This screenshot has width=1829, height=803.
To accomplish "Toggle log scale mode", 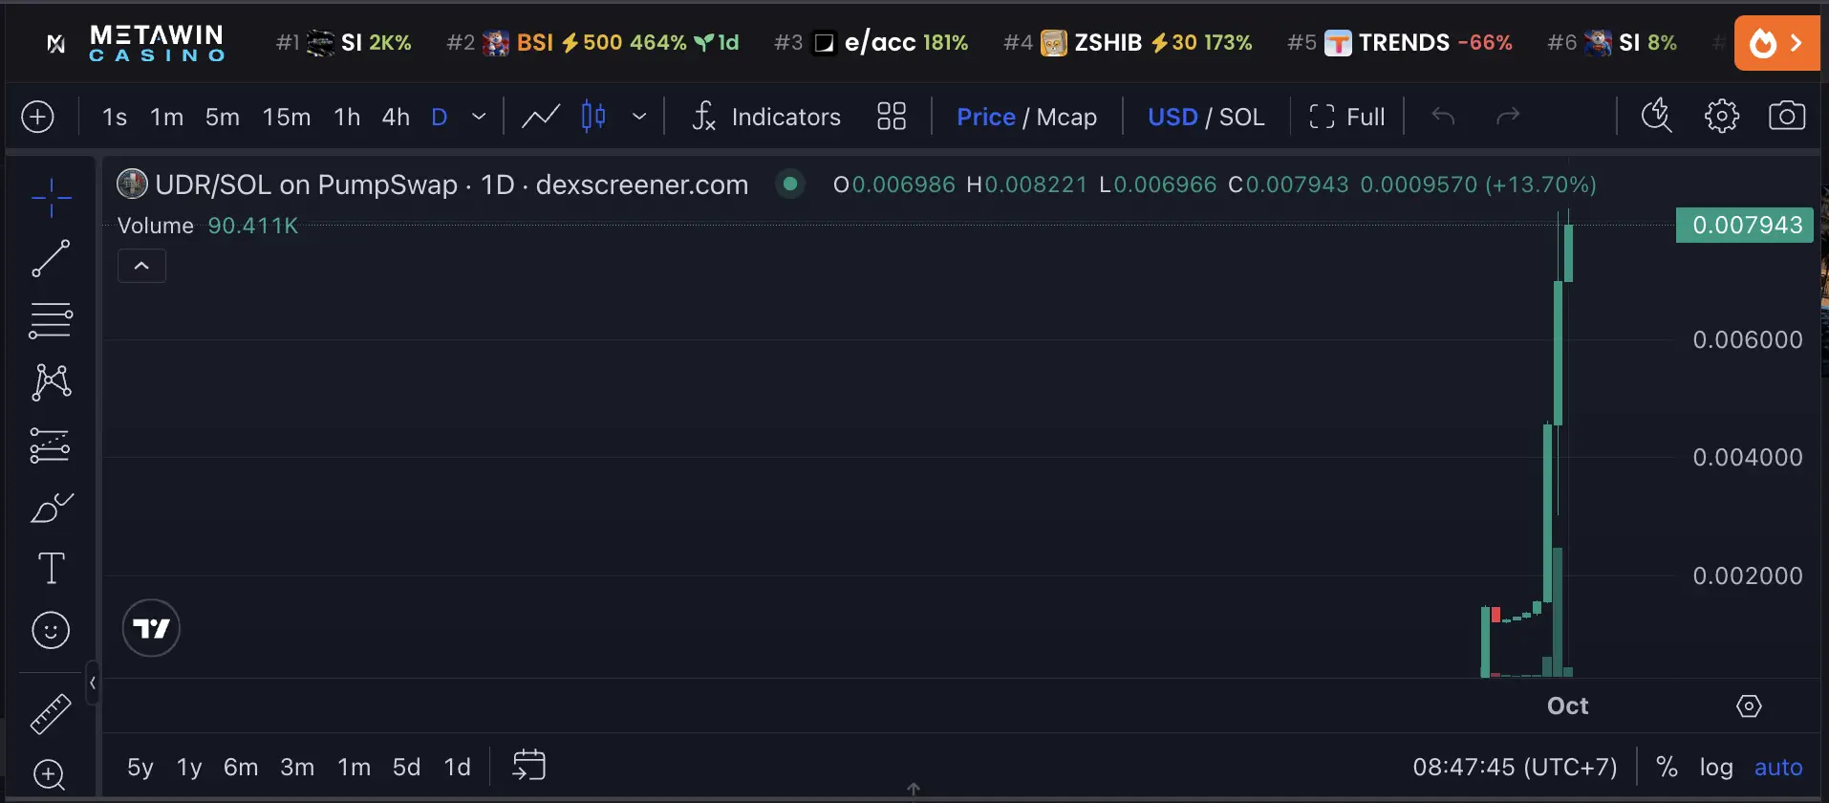I will point(1716,767).
